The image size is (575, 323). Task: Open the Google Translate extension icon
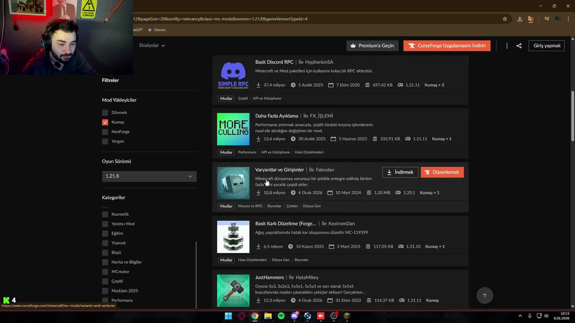(x=531, y=19)
